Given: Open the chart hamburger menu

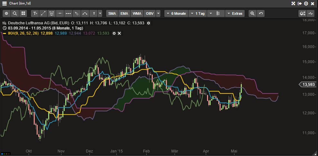Looking at the screenshot, I should (5, 4).
